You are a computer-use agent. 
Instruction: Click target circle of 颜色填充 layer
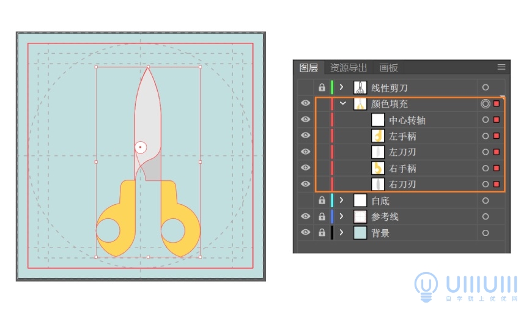(x=485, y=104)
